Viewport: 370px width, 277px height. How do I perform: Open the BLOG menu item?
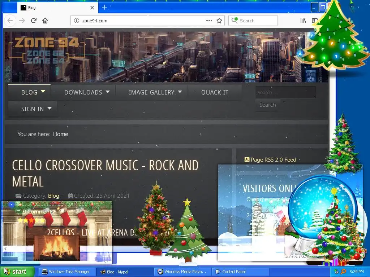pos(29,92)
